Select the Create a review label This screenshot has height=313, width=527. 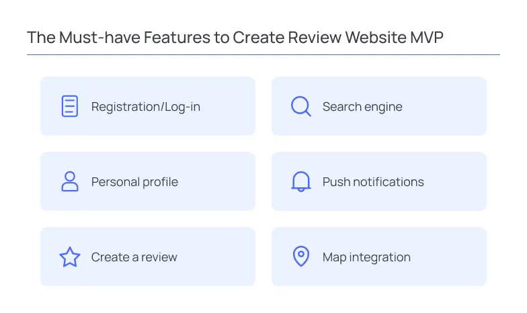click(134, 257)
